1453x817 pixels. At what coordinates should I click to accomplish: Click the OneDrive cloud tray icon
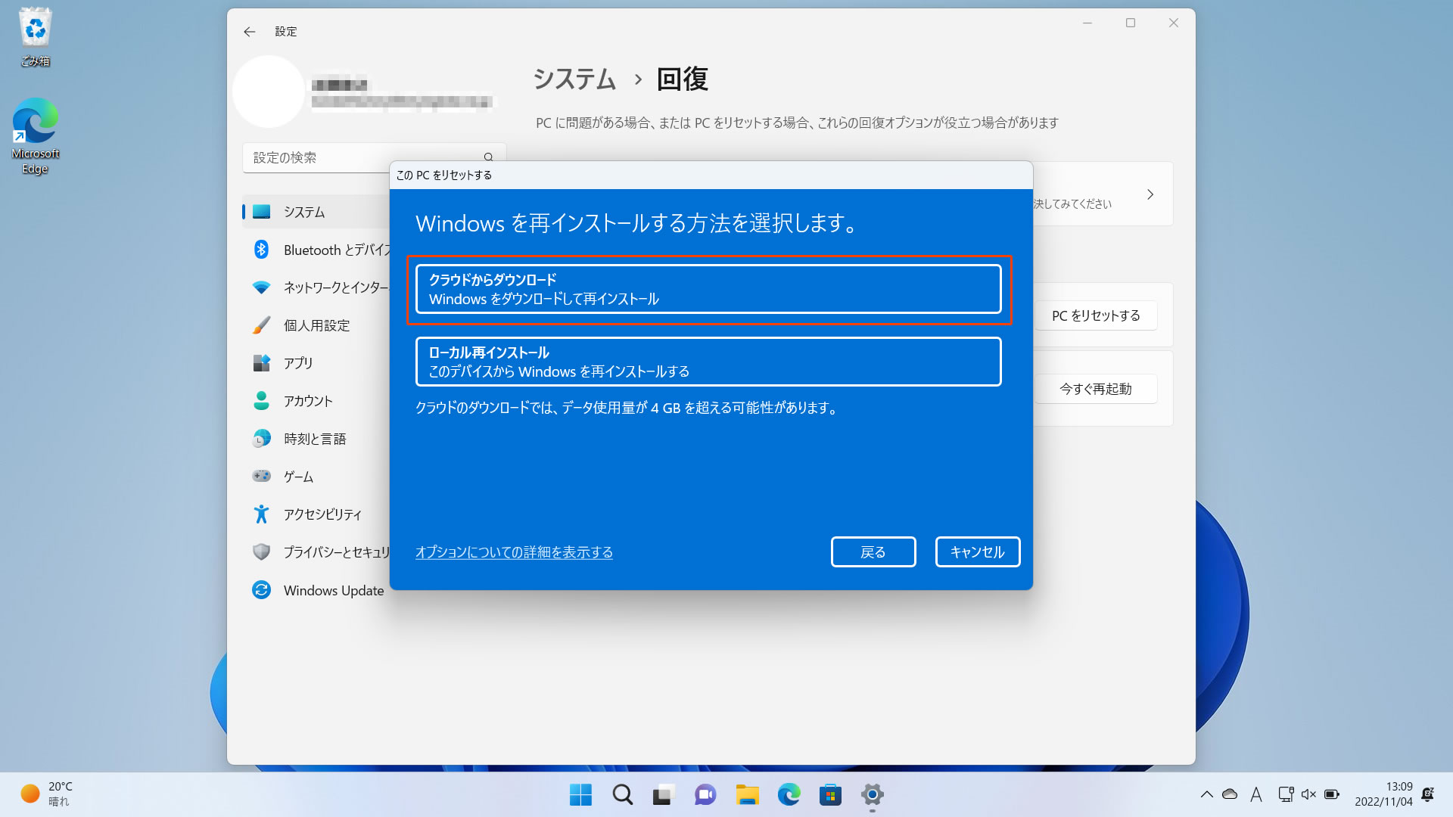tap(1230, 794)
